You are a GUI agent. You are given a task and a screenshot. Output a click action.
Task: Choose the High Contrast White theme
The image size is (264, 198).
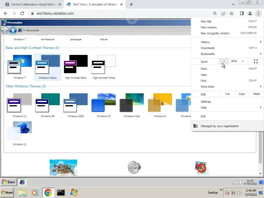tap(104, 64)
